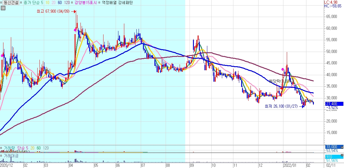Click the 53.54% volume ratio value
This screenshot has width=344, height=168.
pyautogui.click(x=332, y=151)
